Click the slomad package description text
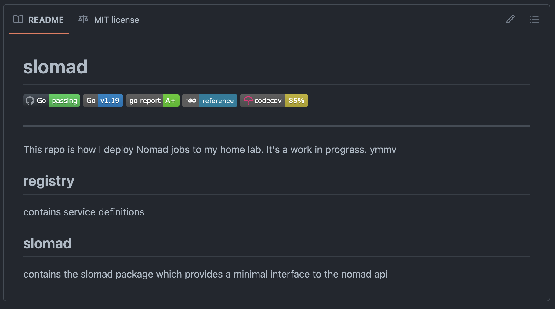This screenshot has height=309, width=555. (205, 274)
